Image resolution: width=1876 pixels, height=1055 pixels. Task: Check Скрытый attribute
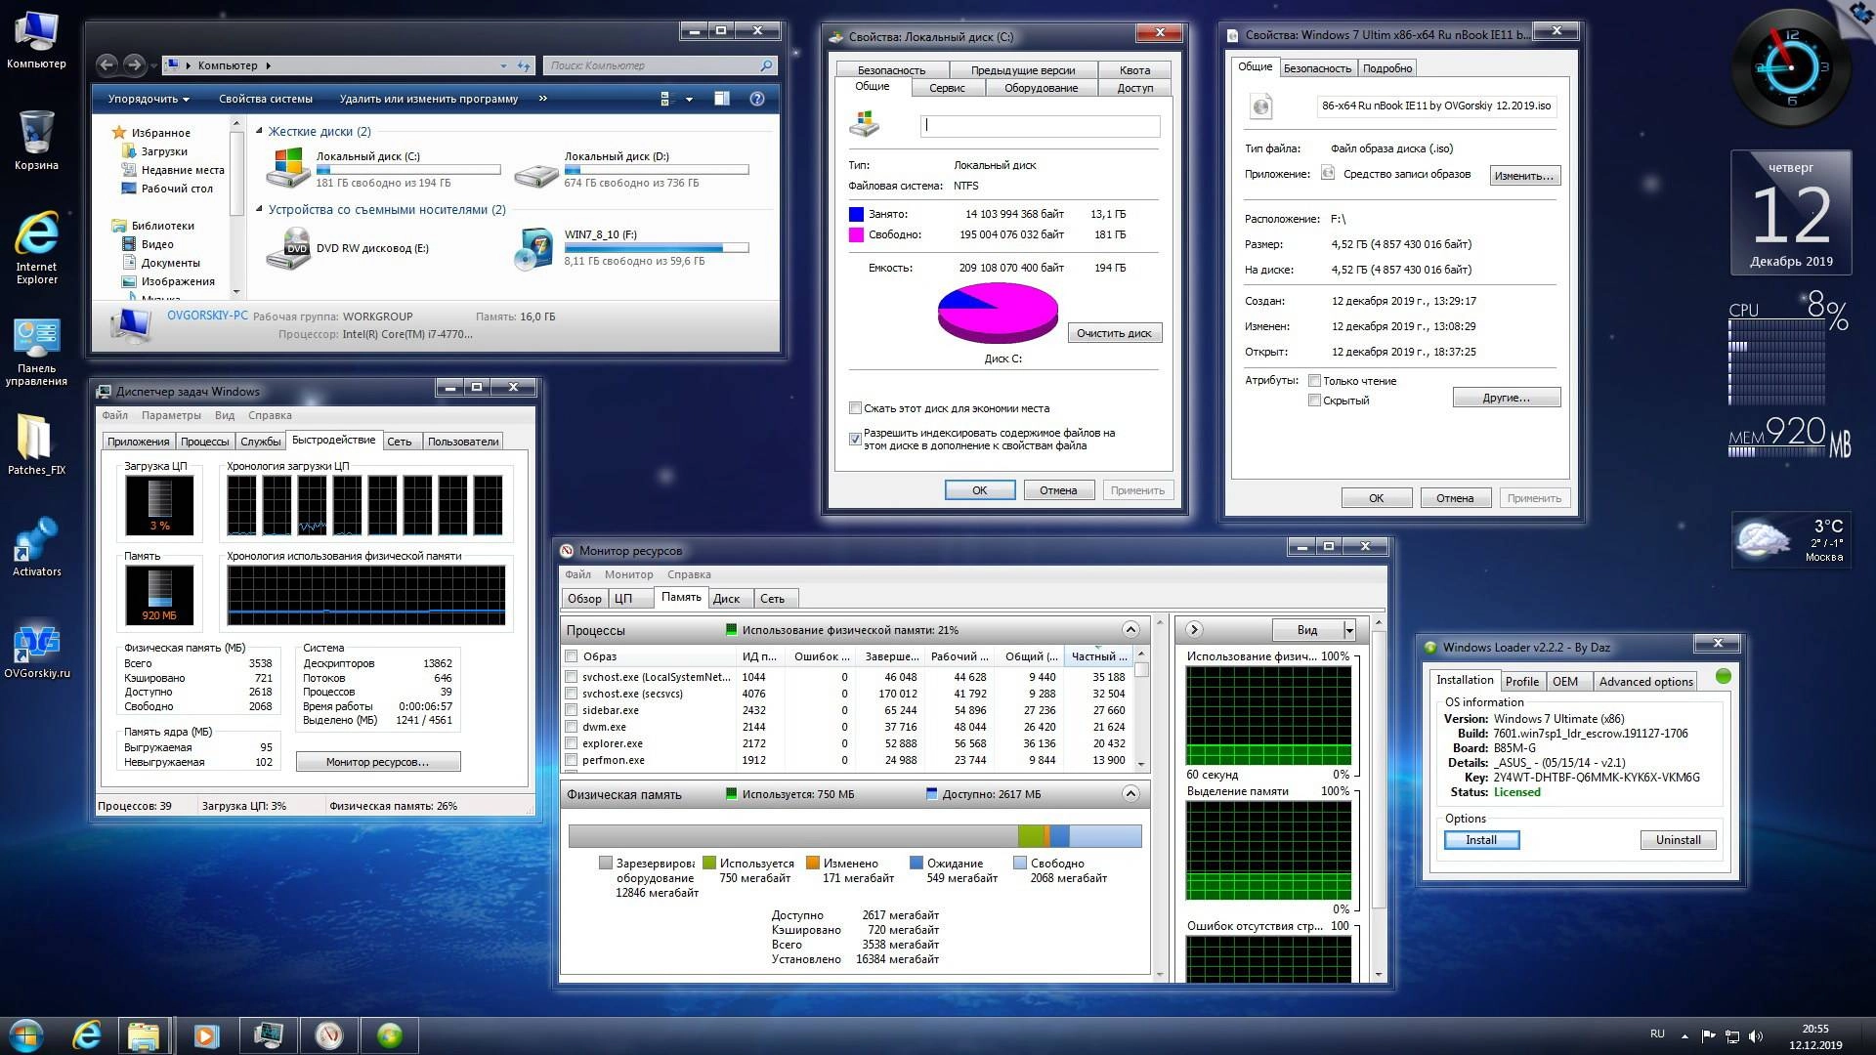coord(1314,401)
